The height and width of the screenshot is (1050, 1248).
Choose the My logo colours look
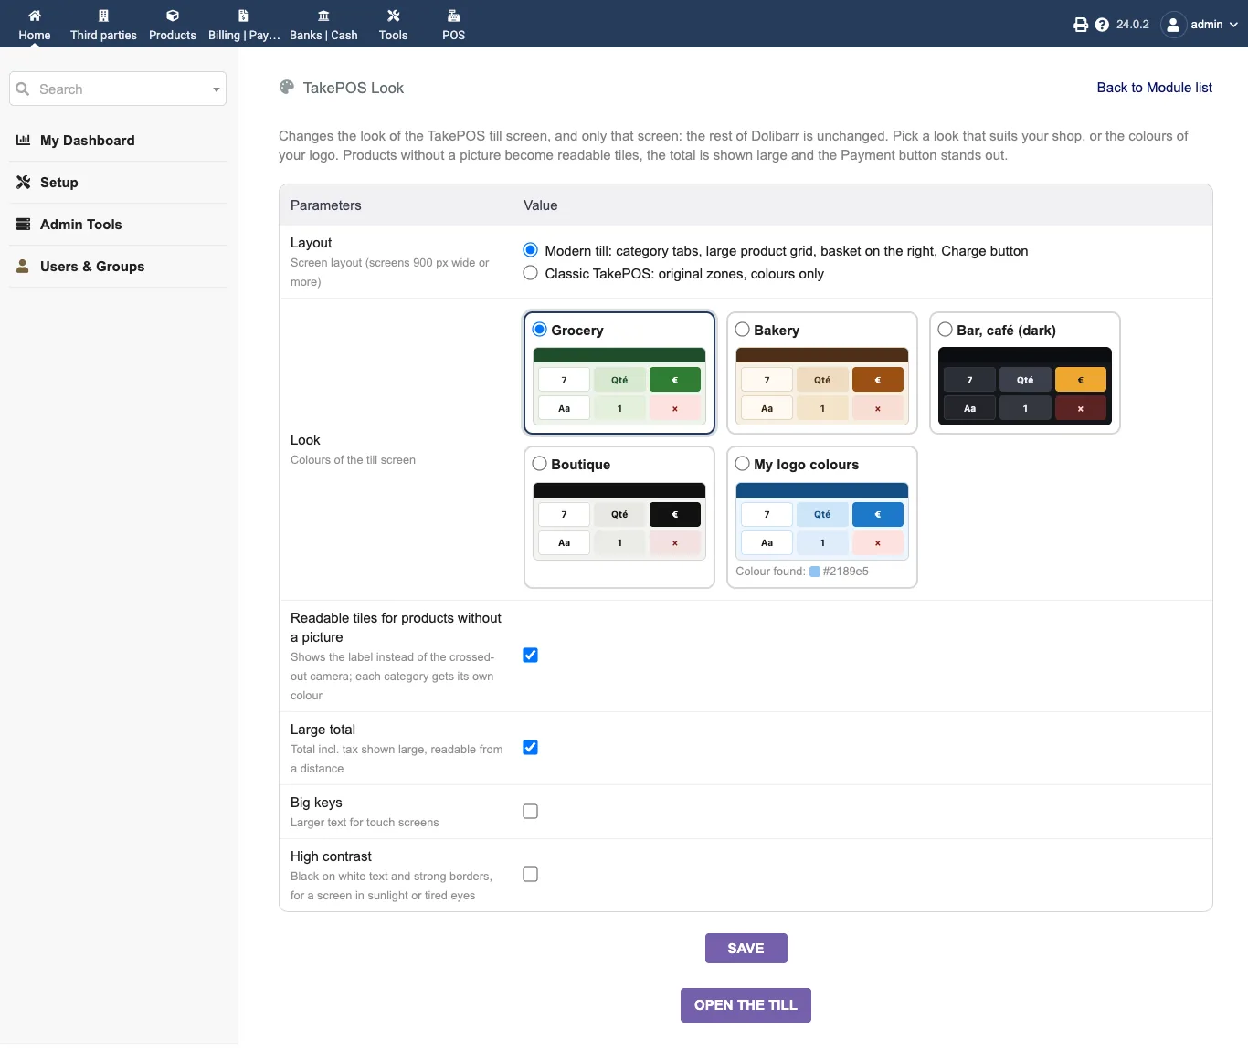click(742, 464)
